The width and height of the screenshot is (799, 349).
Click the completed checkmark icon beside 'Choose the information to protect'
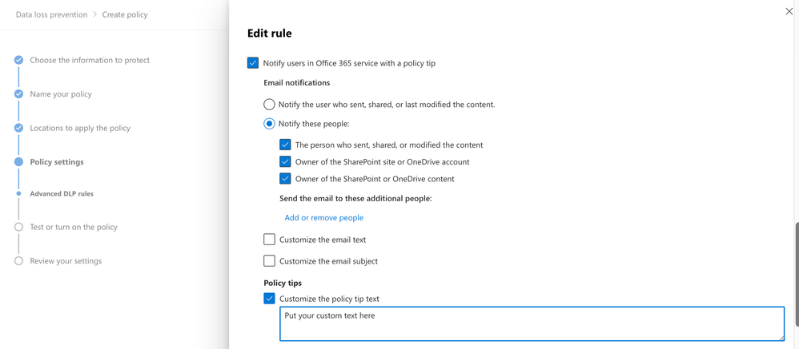coord(18,60)
